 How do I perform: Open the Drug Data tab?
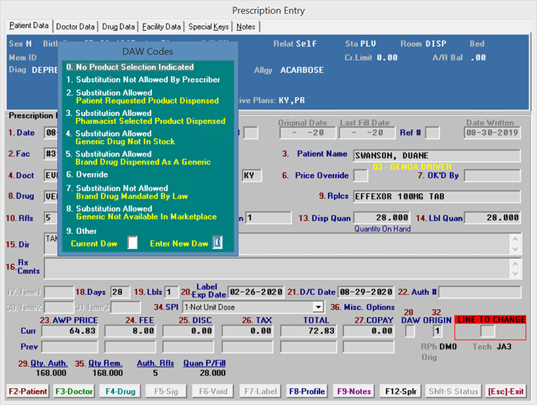pyautogui.click(x=119, y=27)
